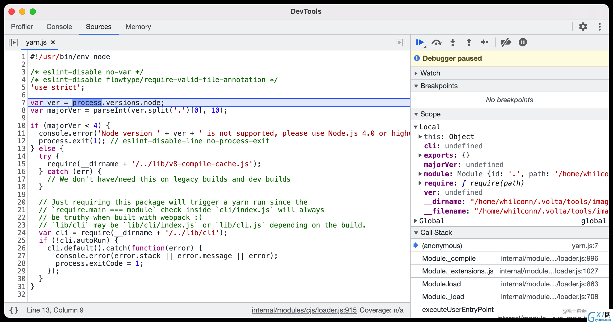Select the Module._compile stack frame

(x=510, y=258)
